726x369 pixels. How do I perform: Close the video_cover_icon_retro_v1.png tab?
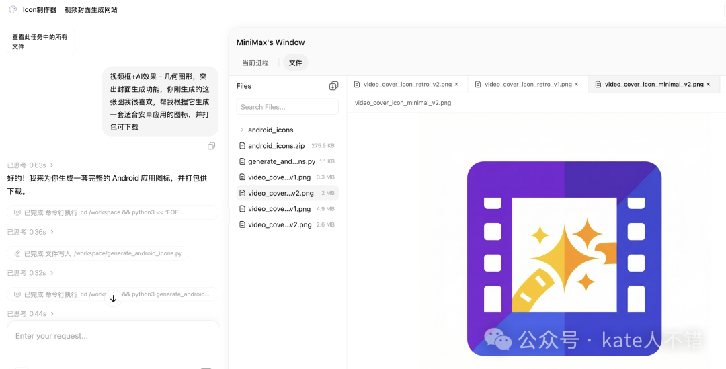click(x=577, y=85)
